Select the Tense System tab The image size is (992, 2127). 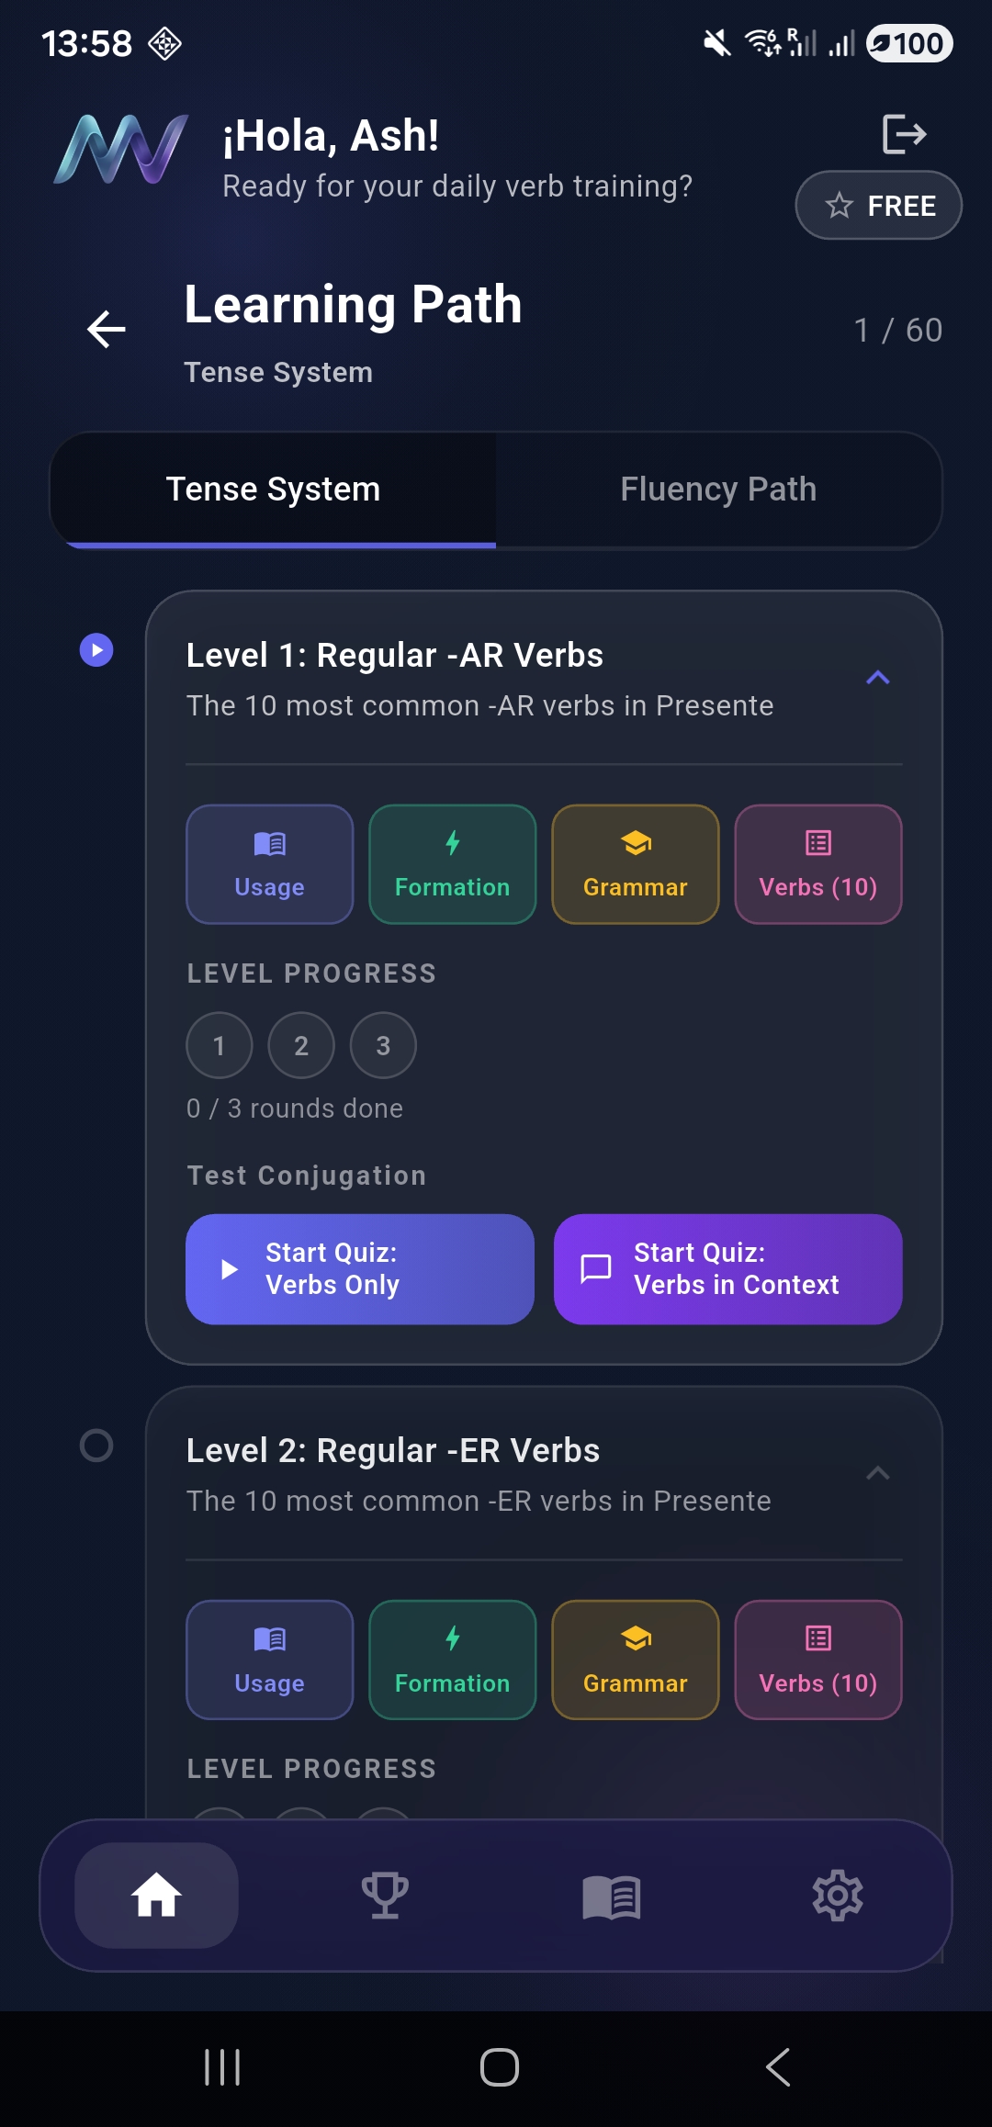273,490
